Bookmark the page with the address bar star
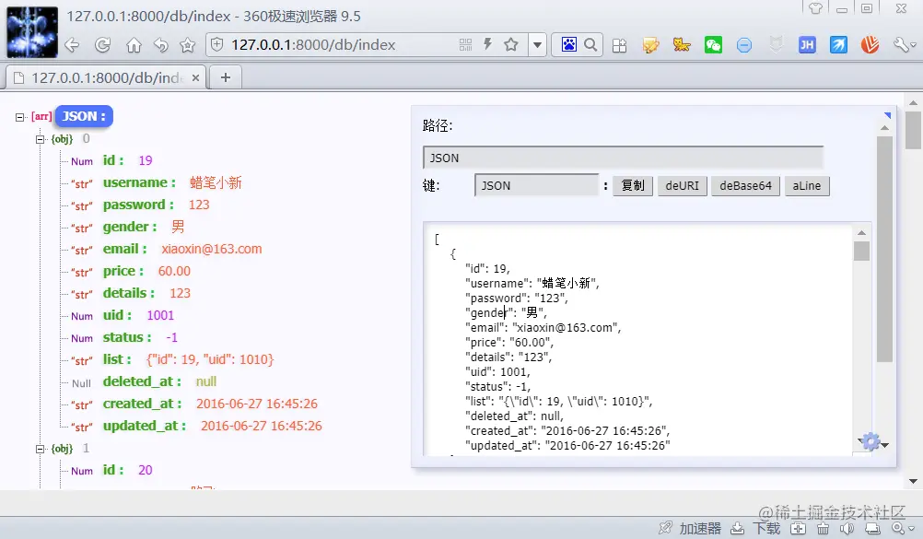 point(511,45)
